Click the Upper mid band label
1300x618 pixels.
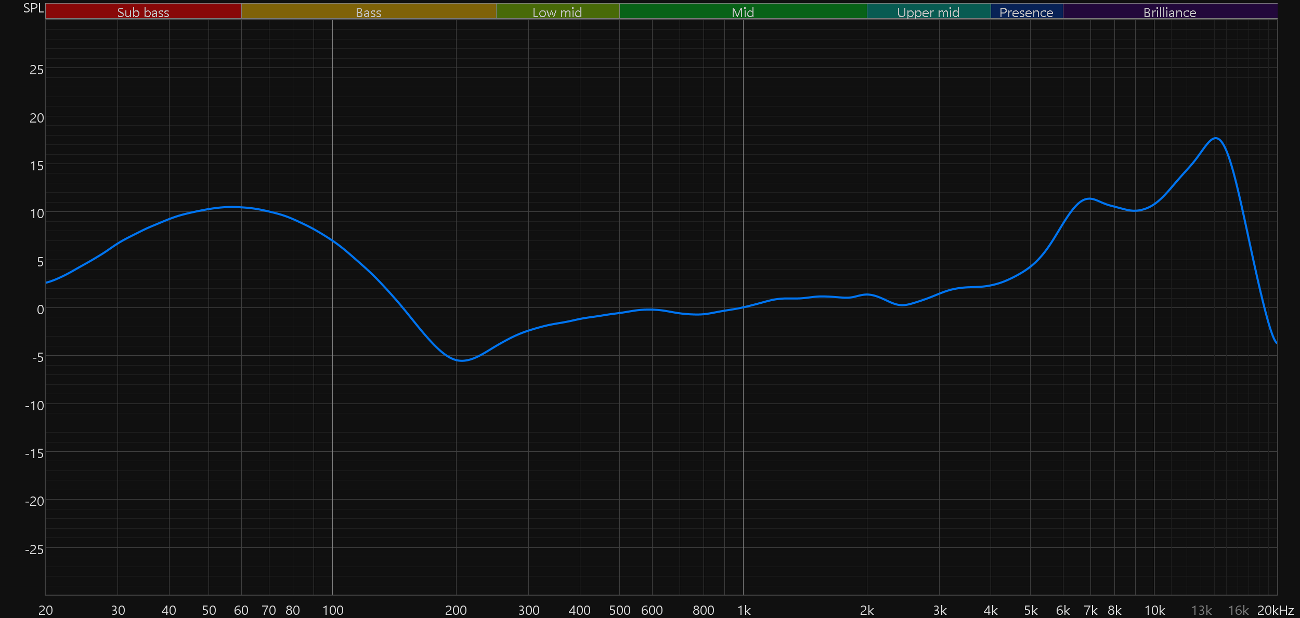(928, 12)
